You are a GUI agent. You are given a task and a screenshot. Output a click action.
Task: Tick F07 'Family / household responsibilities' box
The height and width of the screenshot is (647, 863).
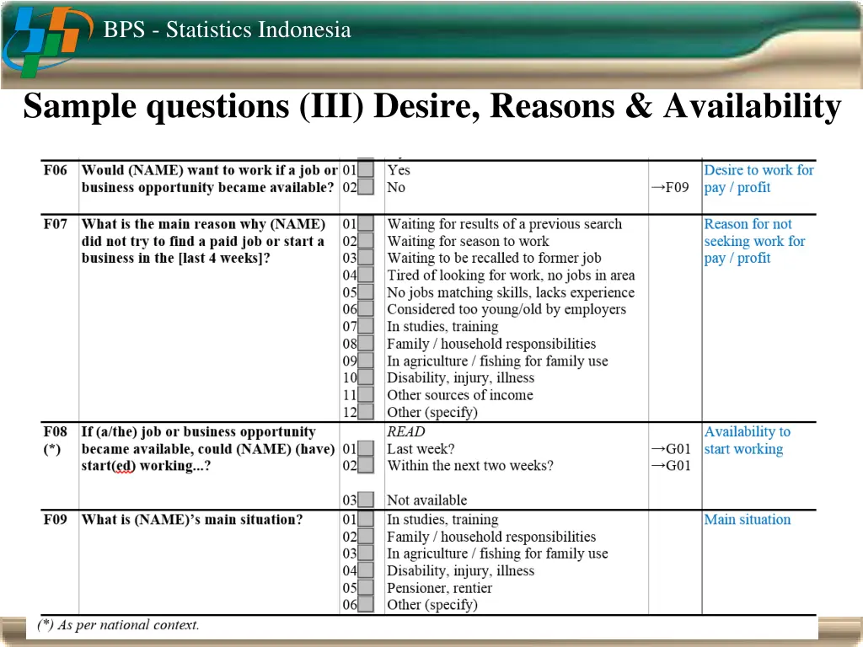click(x=366, y=344)
